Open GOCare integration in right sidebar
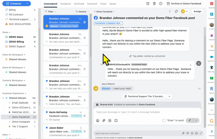This screenshot has width=217, height=139. coord(212,121)
